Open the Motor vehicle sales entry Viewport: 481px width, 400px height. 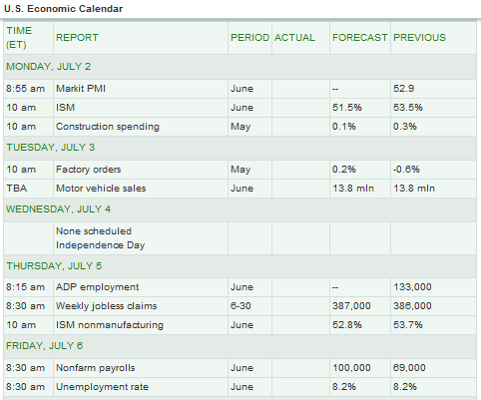pos(101,189)
